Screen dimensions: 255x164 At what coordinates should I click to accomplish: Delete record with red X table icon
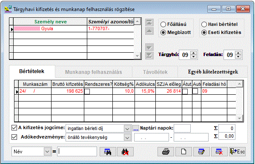click(x=219, y=152)
